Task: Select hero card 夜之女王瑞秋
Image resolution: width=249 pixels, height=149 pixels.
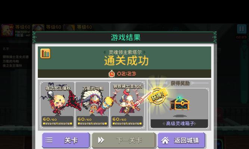Action: 57,105
